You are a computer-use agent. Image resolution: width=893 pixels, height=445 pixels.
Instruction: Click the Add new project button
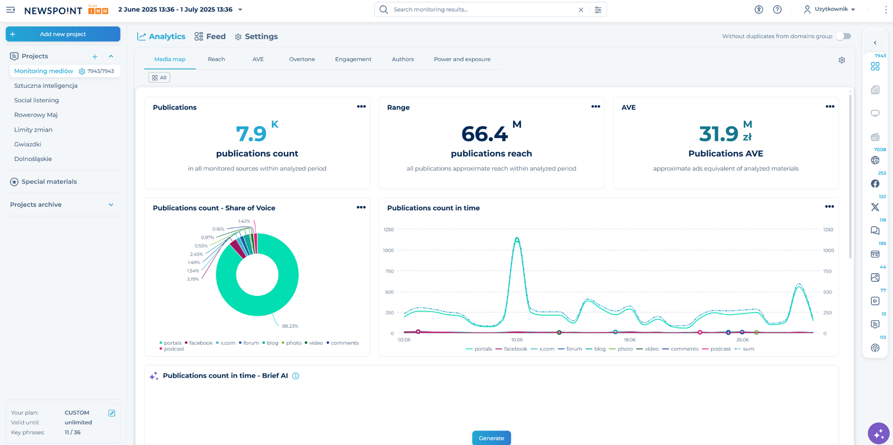pos(63,34)
